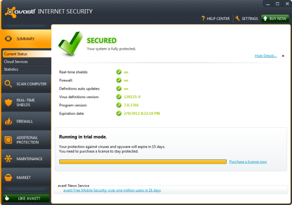Open the Cloud Services submenu item
The image size is (292, 205).
click(x=16, y=61)
